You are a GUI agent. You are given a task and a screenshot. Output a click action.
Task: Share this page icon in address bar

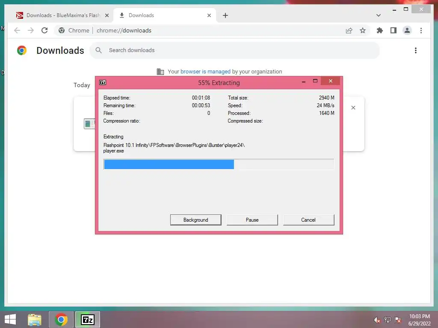pos(349,30)
